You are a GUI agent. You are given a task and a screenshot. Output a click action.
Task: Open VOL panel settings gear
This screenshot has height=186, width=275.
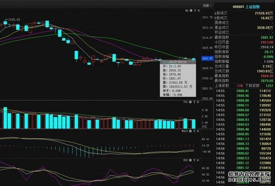190,102
